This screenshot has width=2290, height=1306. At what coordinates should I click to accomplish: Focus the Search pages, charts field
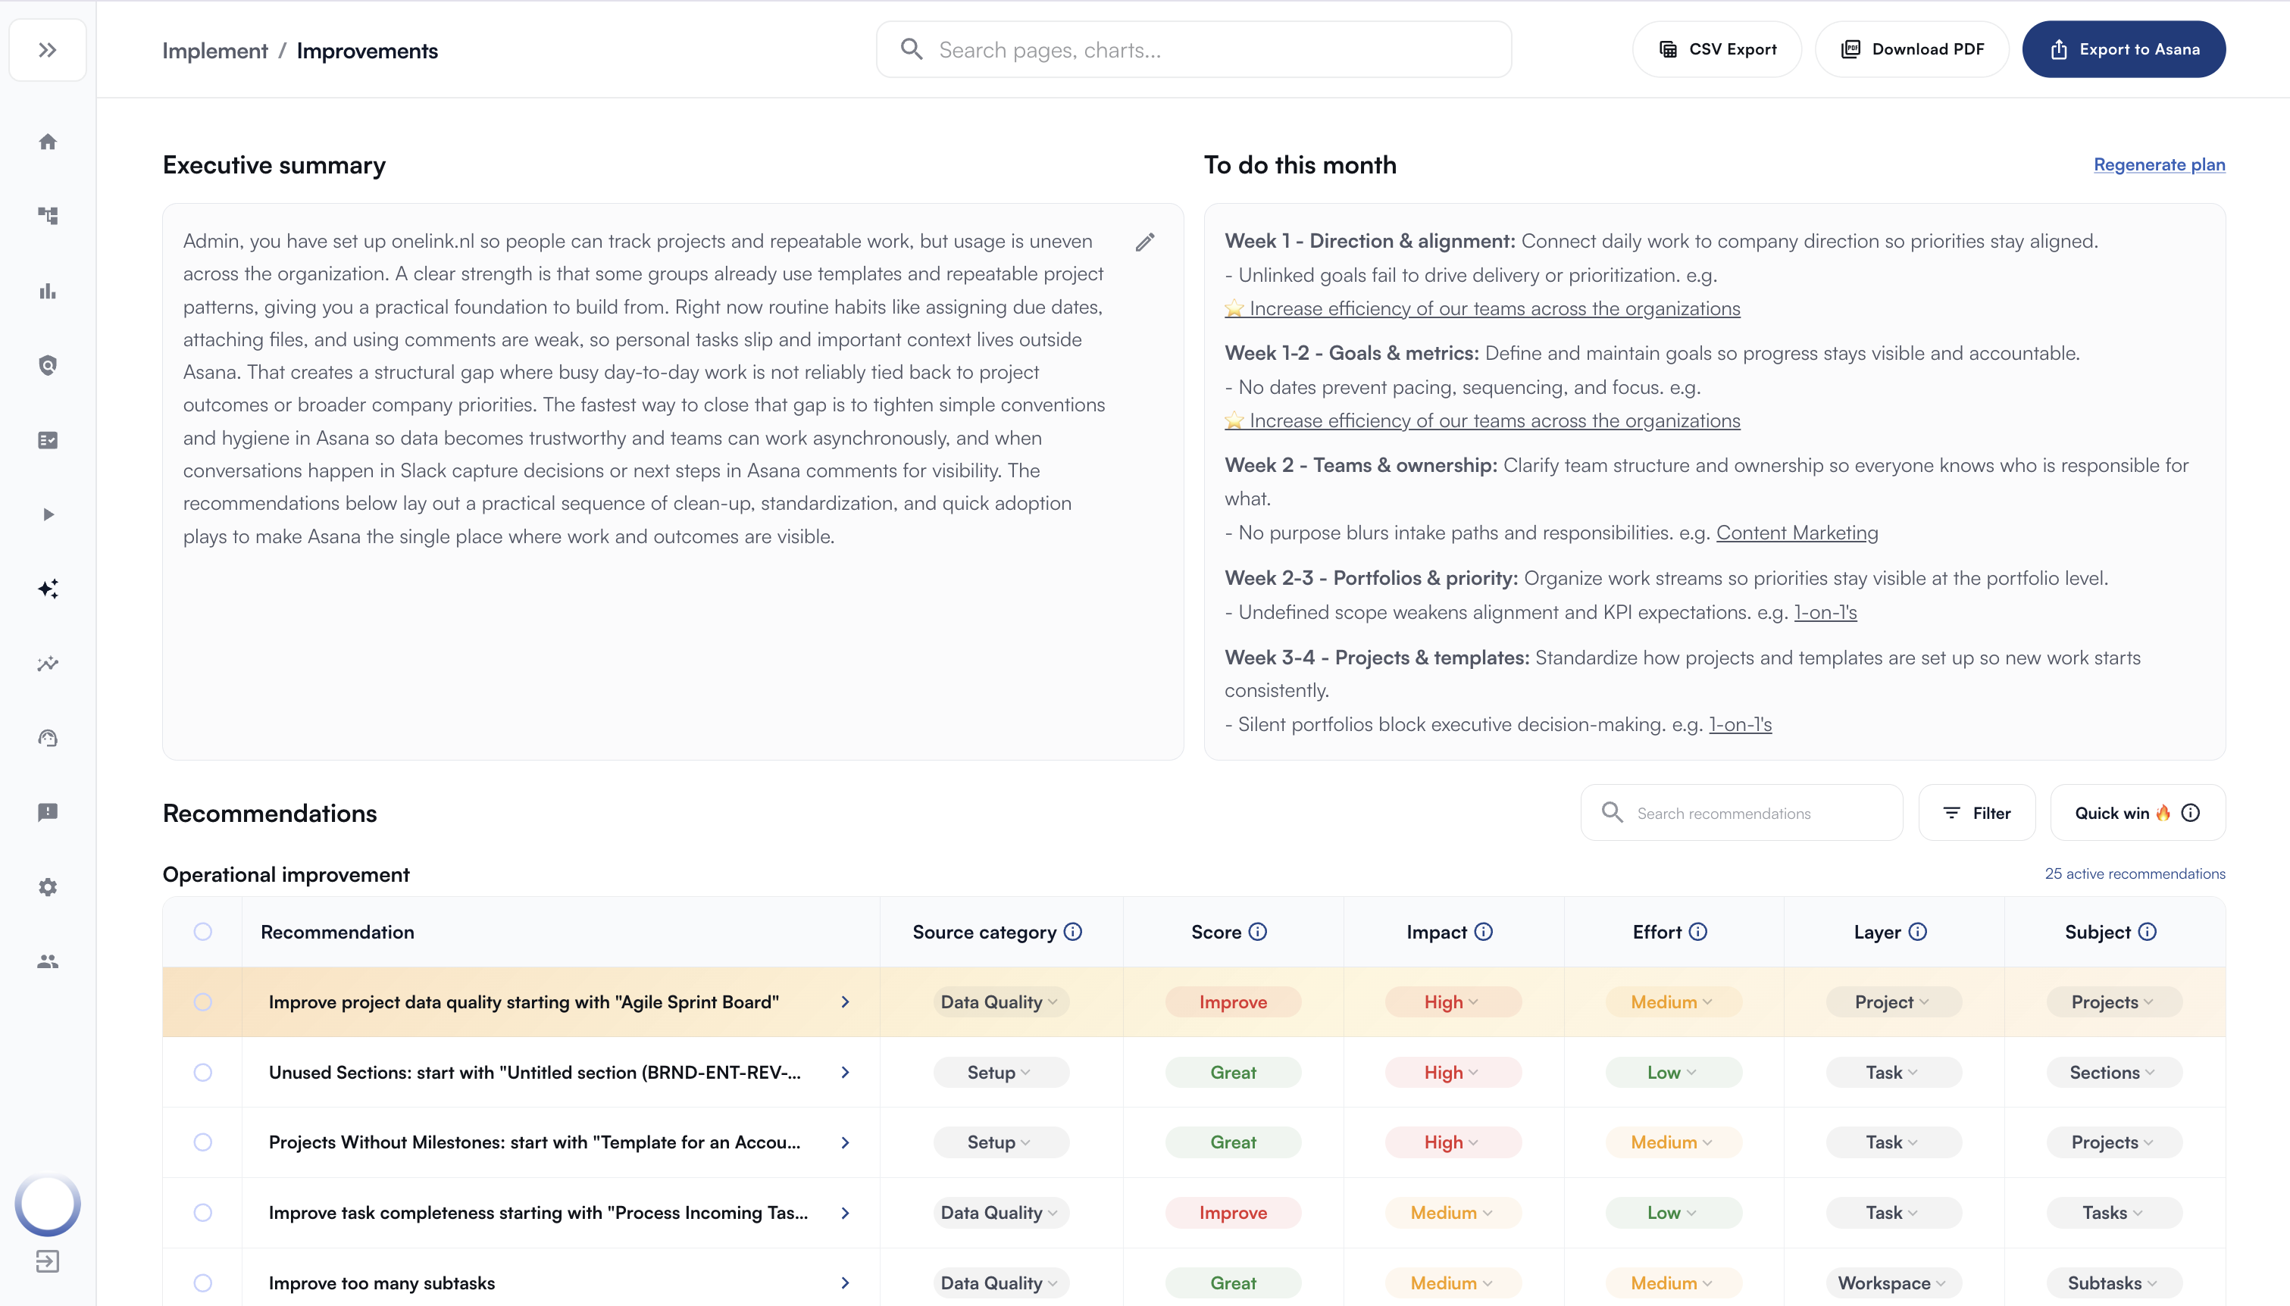pos(1194,49)
